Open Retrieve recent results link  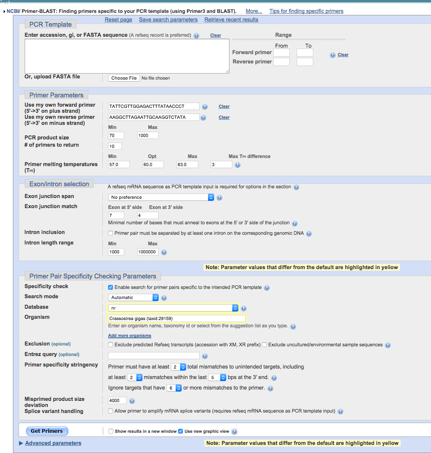[x=231, y=19]
